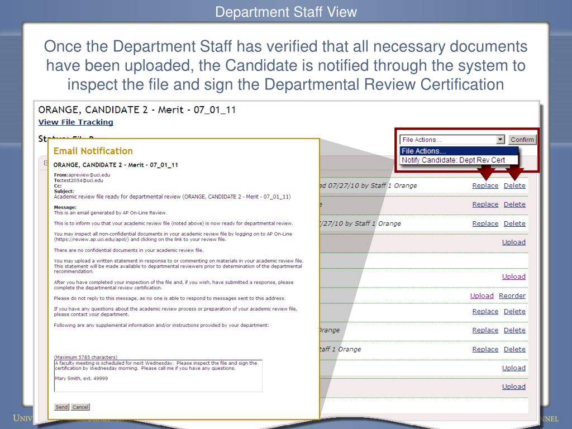Open the View File Tracking link

75,122
